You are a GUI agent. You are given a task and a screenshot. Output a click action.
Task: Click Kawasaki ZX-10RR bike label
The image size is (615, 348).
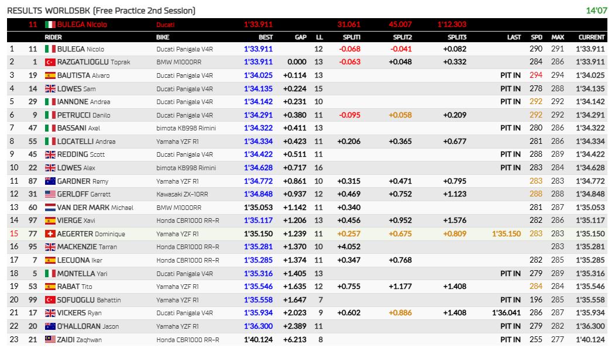(183, 194)
